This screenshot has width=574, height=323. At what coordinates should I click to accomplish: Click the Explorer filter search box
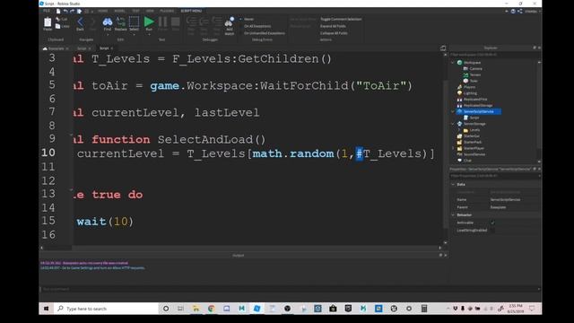(494, 55)
